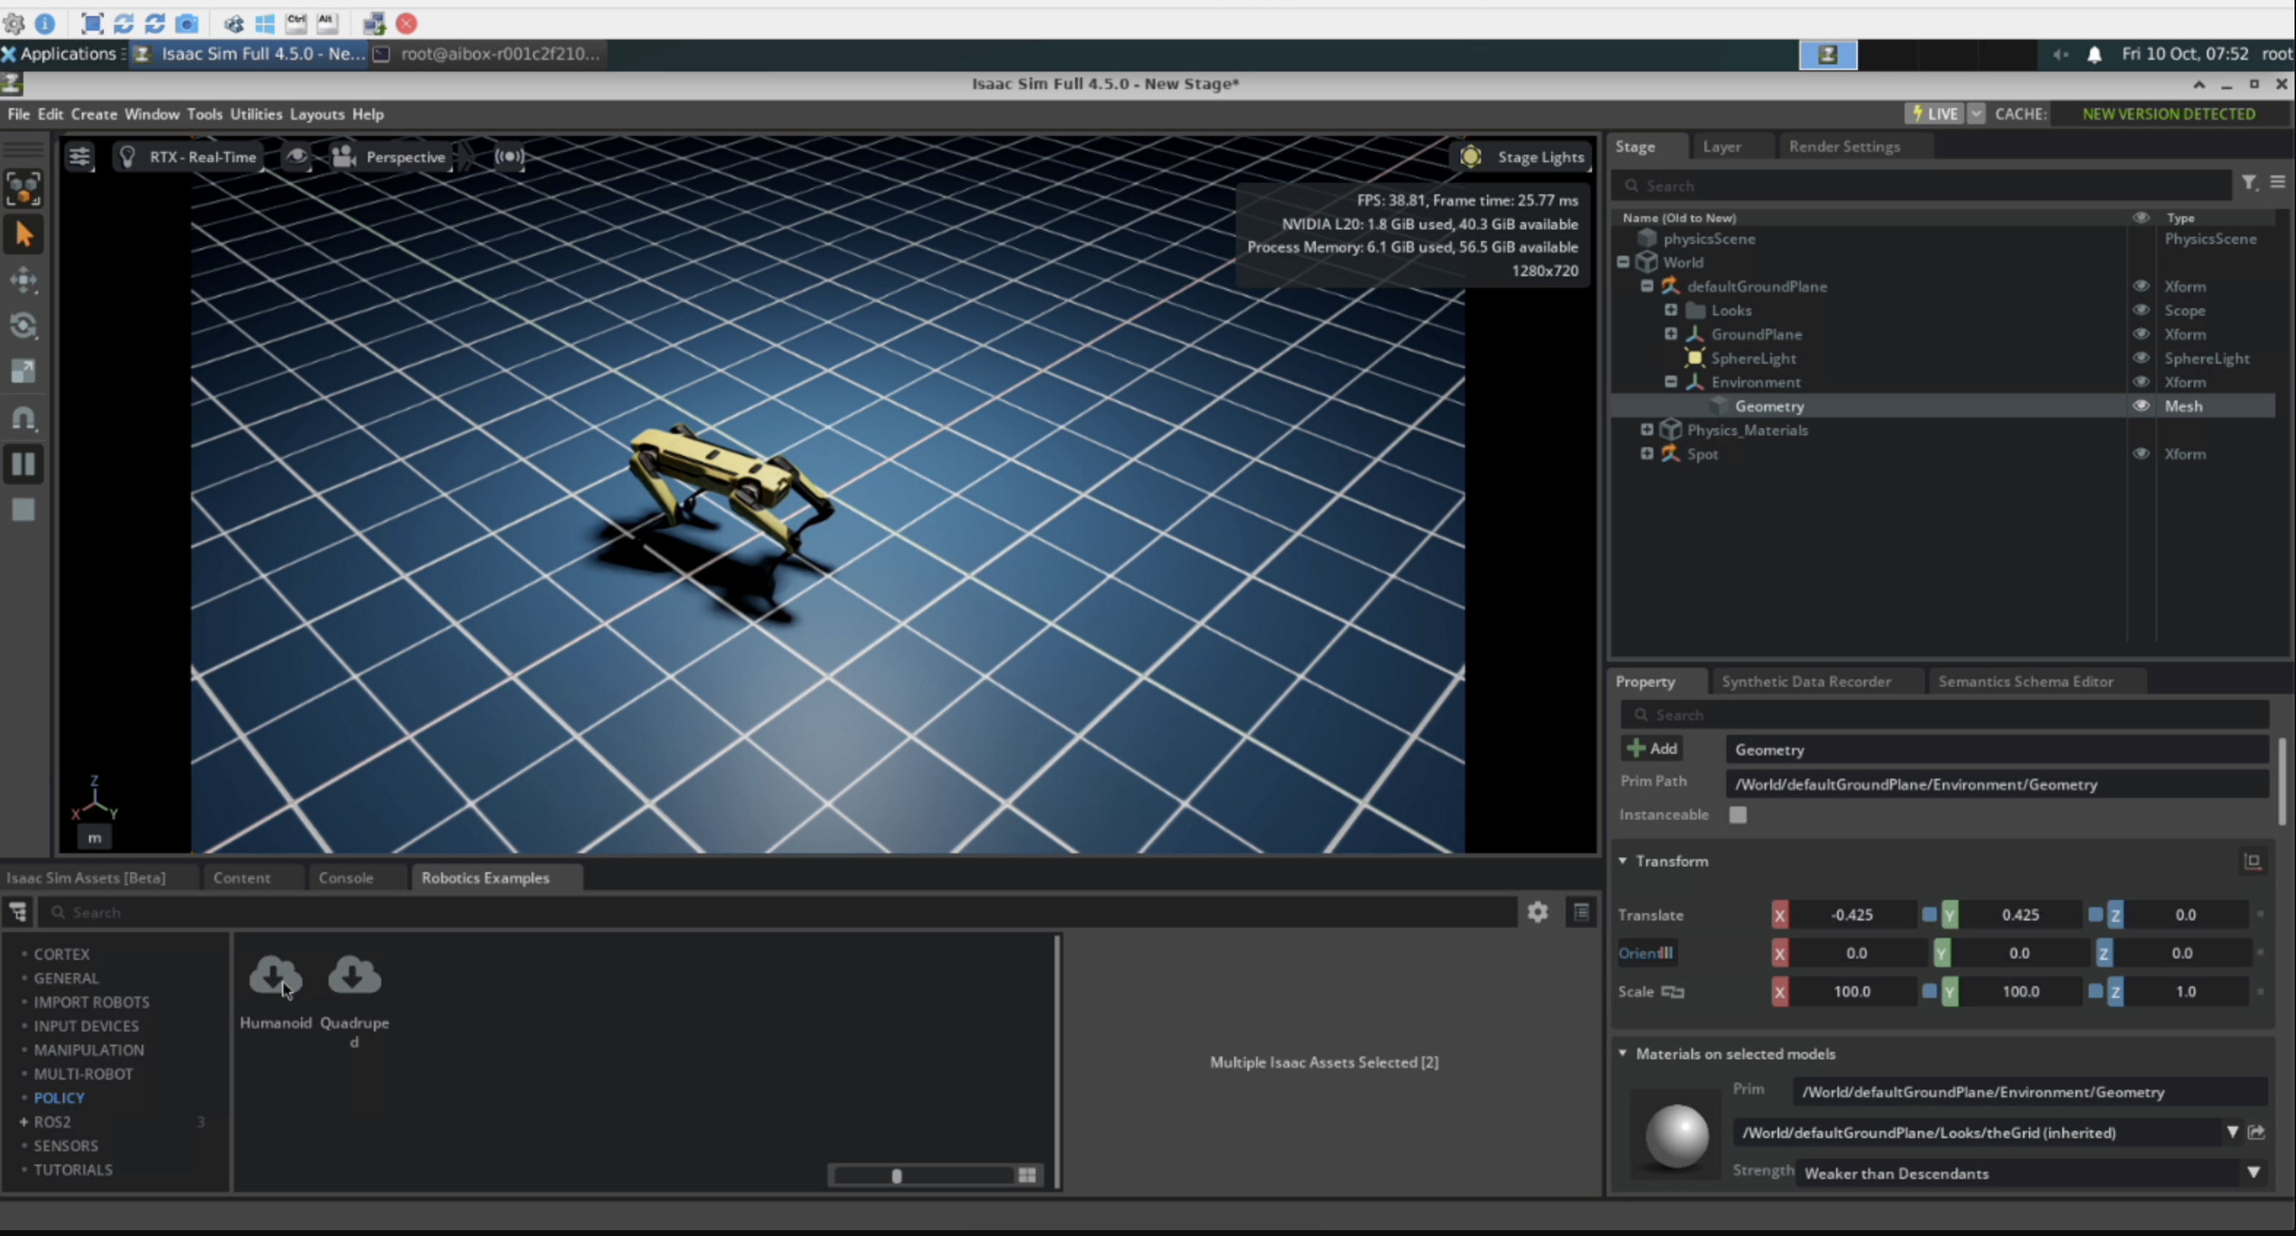Image resolution: width=2296 pixels, height=1236 pixels.
Task: Click the Quadruped example thumbnail
Action: pyautogui.click(x=354, y=977)
